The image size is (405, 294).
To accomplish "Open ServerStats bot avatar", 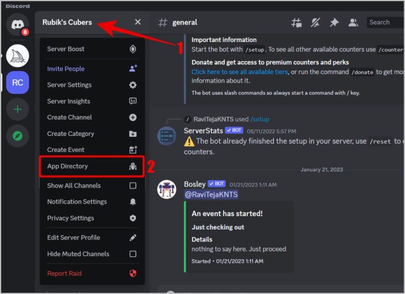I will pos(167,136).
